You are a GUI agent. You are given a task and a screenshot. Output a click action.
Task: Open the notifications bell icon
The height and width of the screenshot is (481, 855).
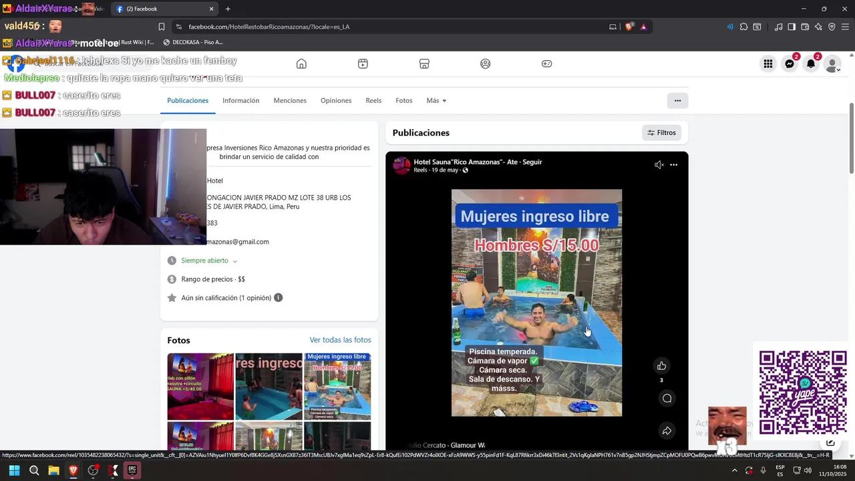(811, 64)
